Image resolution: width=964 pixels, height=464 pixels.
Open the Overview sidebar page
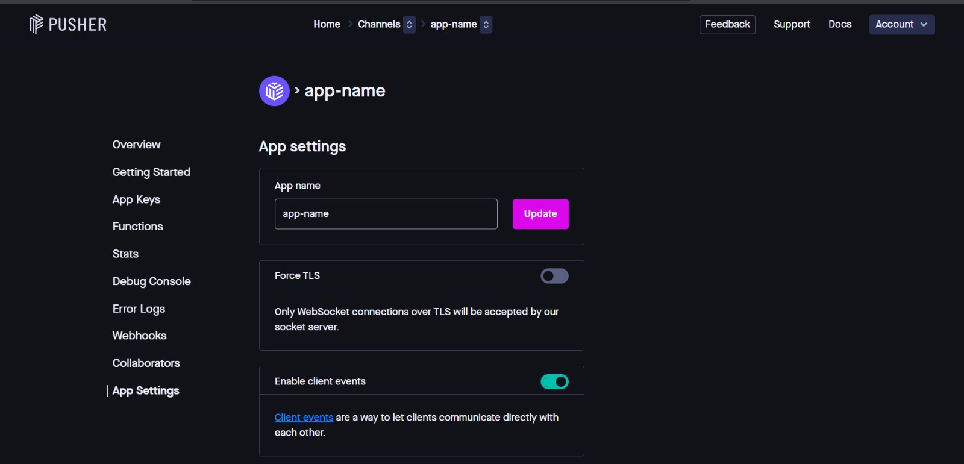coord(137,145)
